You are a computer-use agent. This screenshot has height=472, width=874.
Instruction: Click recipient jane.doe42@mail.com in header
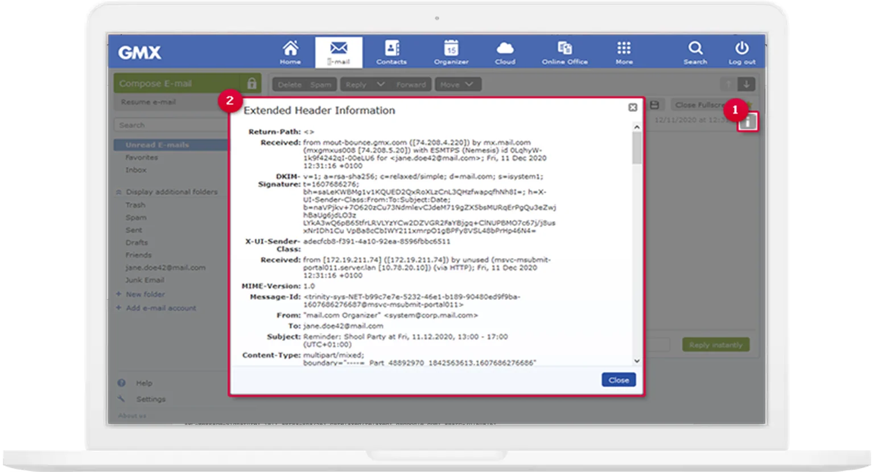343,326
